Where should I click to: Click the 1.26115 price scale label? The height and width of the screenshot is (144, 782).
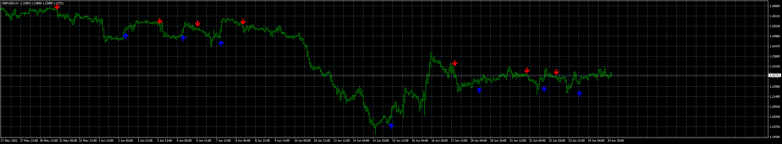(774, 16)
